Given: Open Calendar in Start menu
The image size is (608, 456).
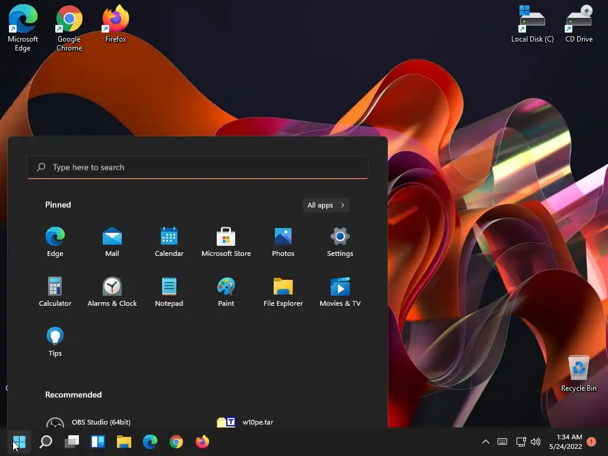Looking at the screenshot, I should [x=169, y=242].
